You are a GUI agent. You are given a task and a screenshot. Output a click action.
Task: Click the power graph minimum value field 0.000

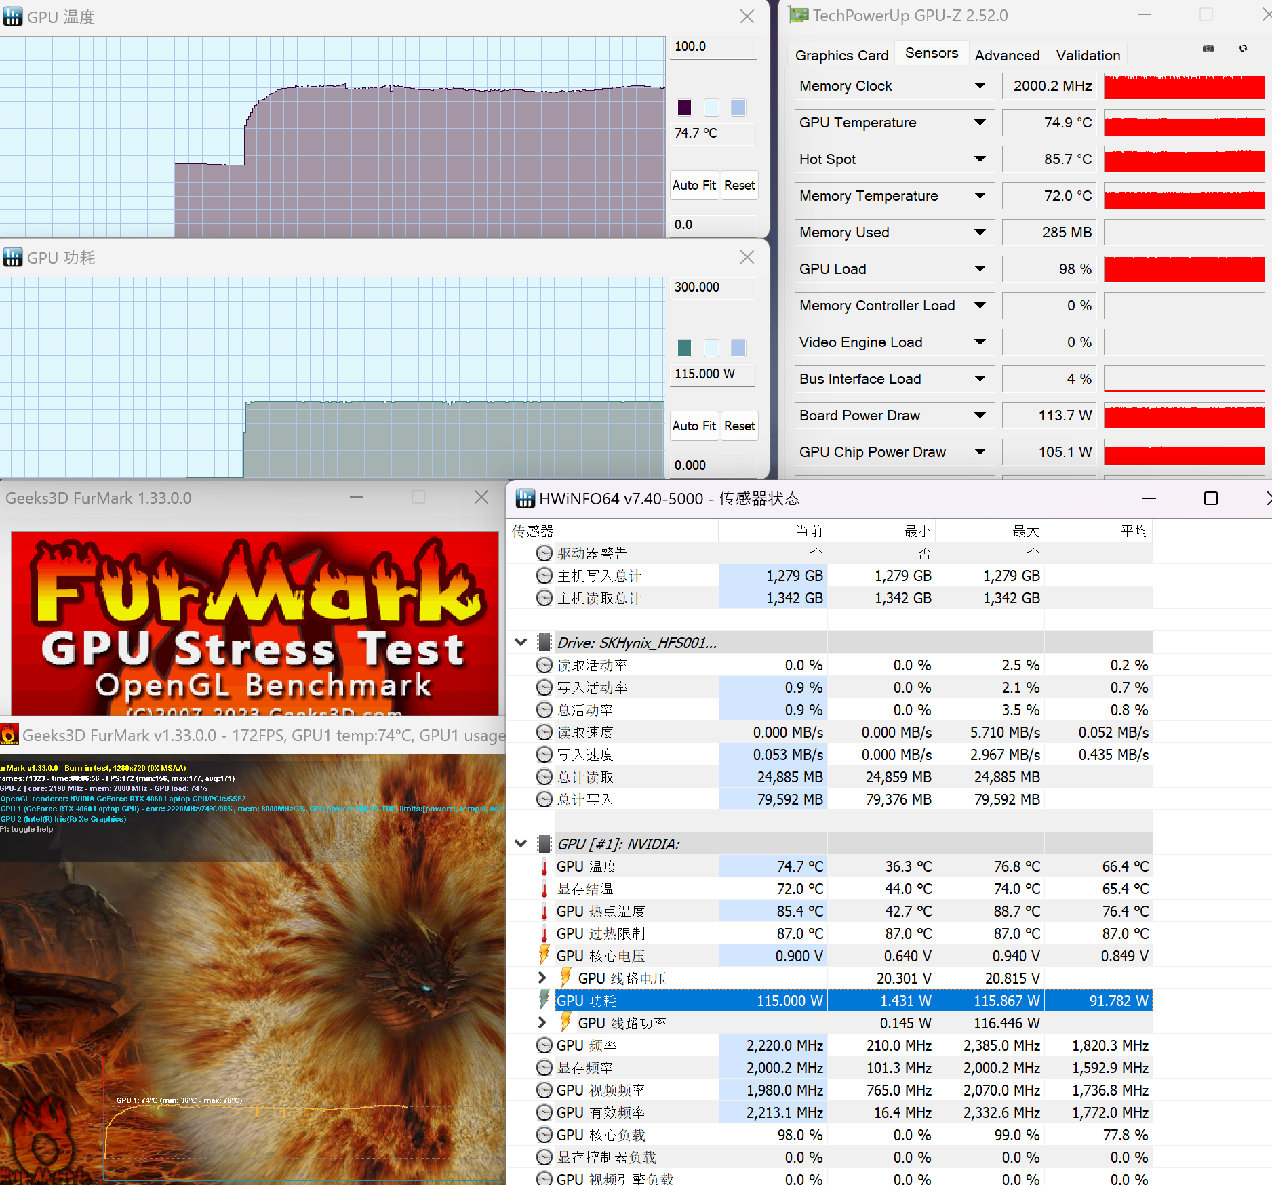pos(713,465)
